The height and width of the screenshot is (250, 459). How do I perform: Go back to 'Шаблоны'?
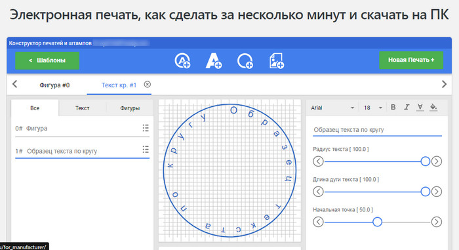47,60
